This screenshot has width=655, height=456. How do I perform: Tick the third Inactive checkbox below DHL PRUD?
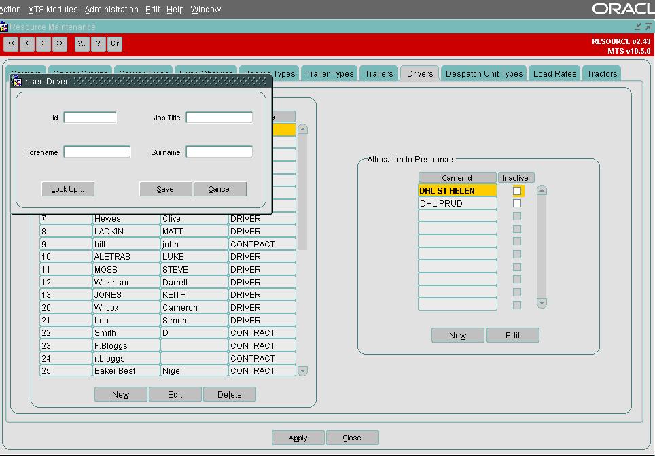(x=517, y=241)
